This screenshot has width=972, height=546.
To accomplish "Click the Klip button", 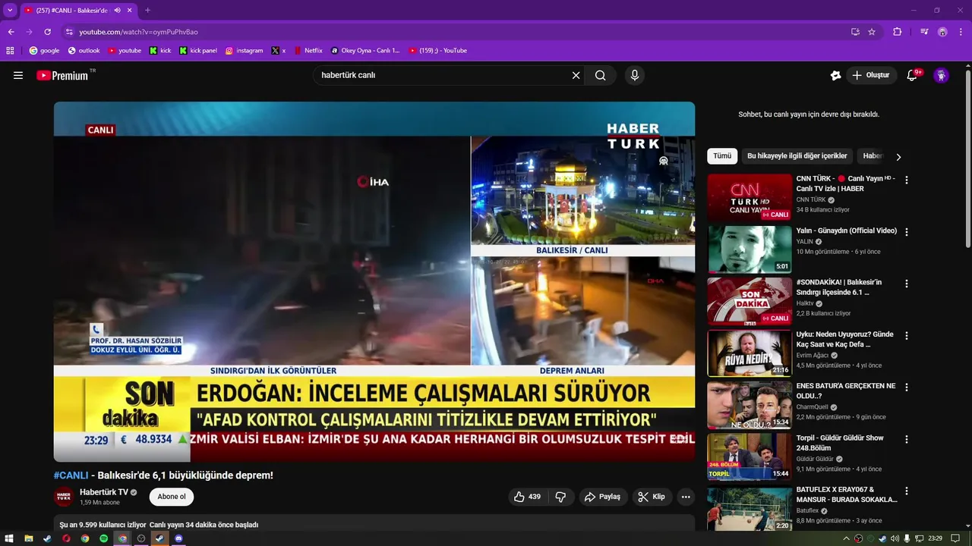I will [x=652, y=497].
